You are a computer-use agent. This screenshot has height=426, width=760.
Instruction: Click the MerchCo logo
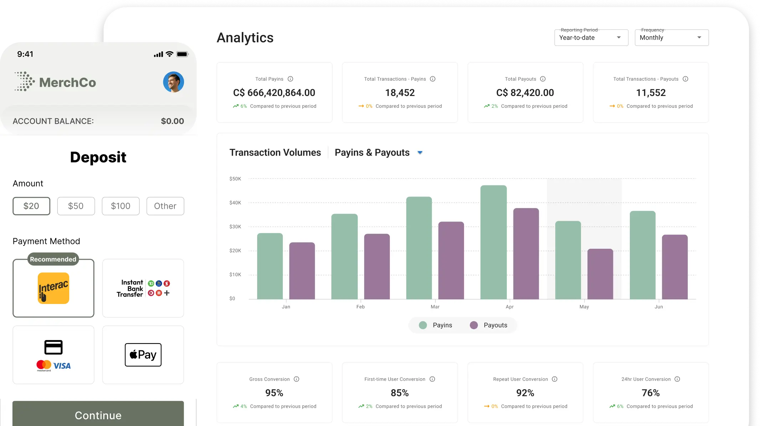point(55,82)
